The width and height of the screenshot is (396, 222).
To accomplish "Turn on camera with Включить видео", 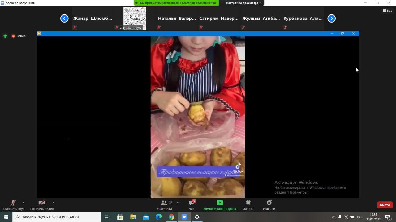I will [41, 203].
